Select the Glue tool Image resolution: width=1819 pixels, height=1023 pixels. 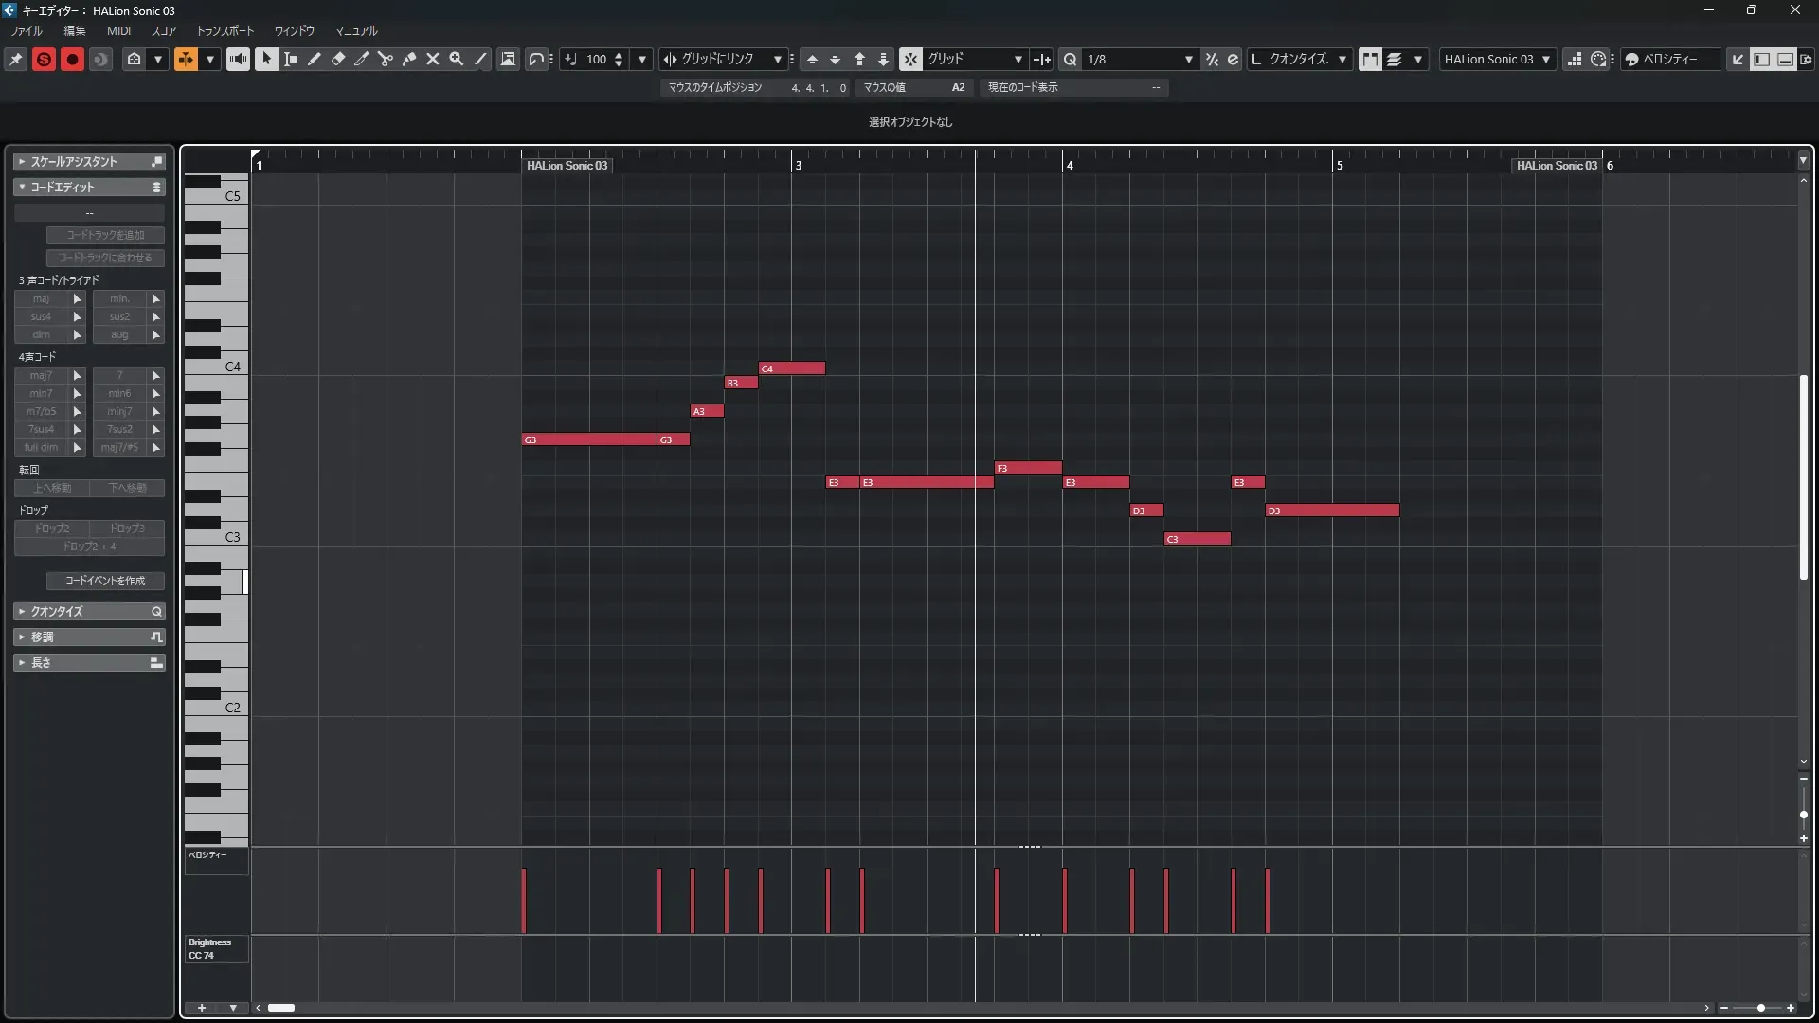click(409, 59)
